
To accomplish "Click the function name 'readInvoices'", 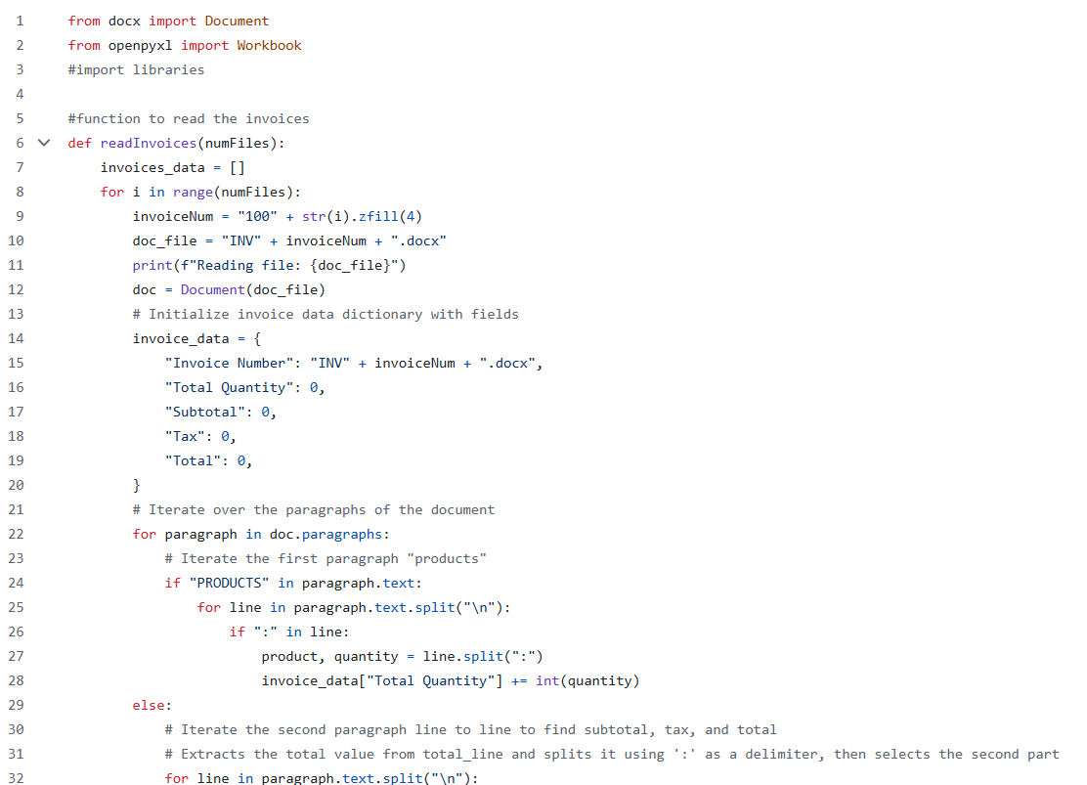I will (x=149, y=143).
